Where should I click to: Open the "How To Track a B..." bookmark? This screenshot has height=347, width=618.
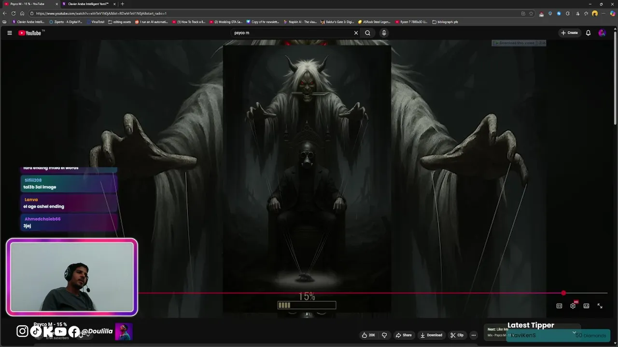(x=189, y=22)
